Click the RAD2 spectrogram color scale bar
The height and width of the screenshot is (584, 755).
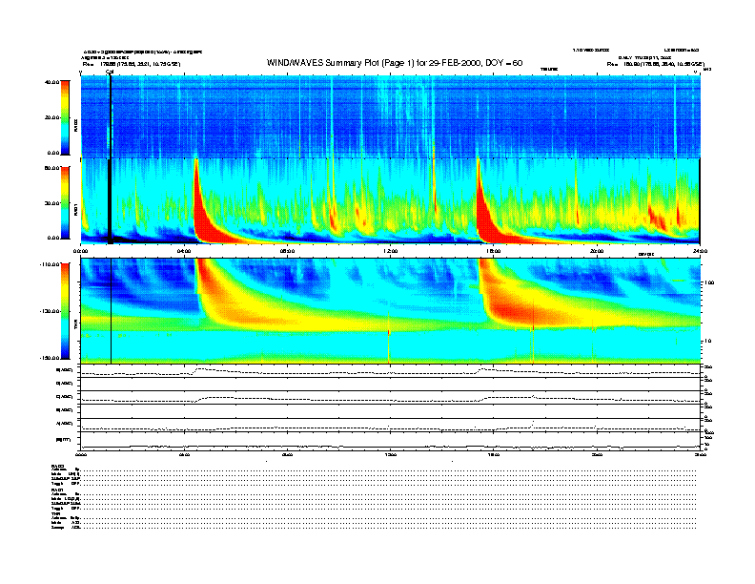click(x=65, y=117)
